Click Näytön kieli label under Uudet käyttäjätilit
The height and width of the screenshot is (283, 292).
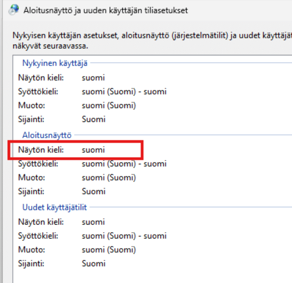41,222
